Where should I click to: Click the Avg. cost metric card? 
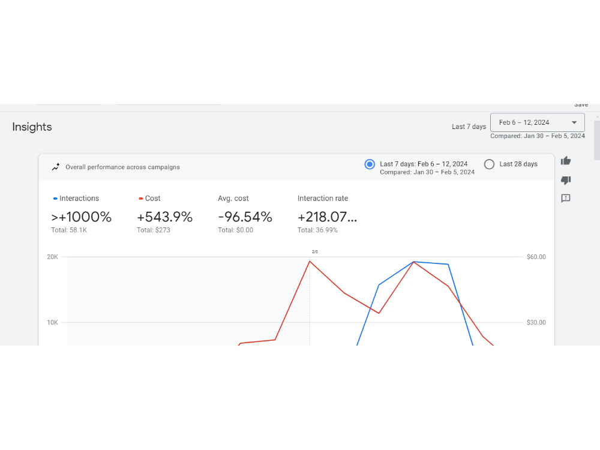pyautogui.click(x=245, y=214)
